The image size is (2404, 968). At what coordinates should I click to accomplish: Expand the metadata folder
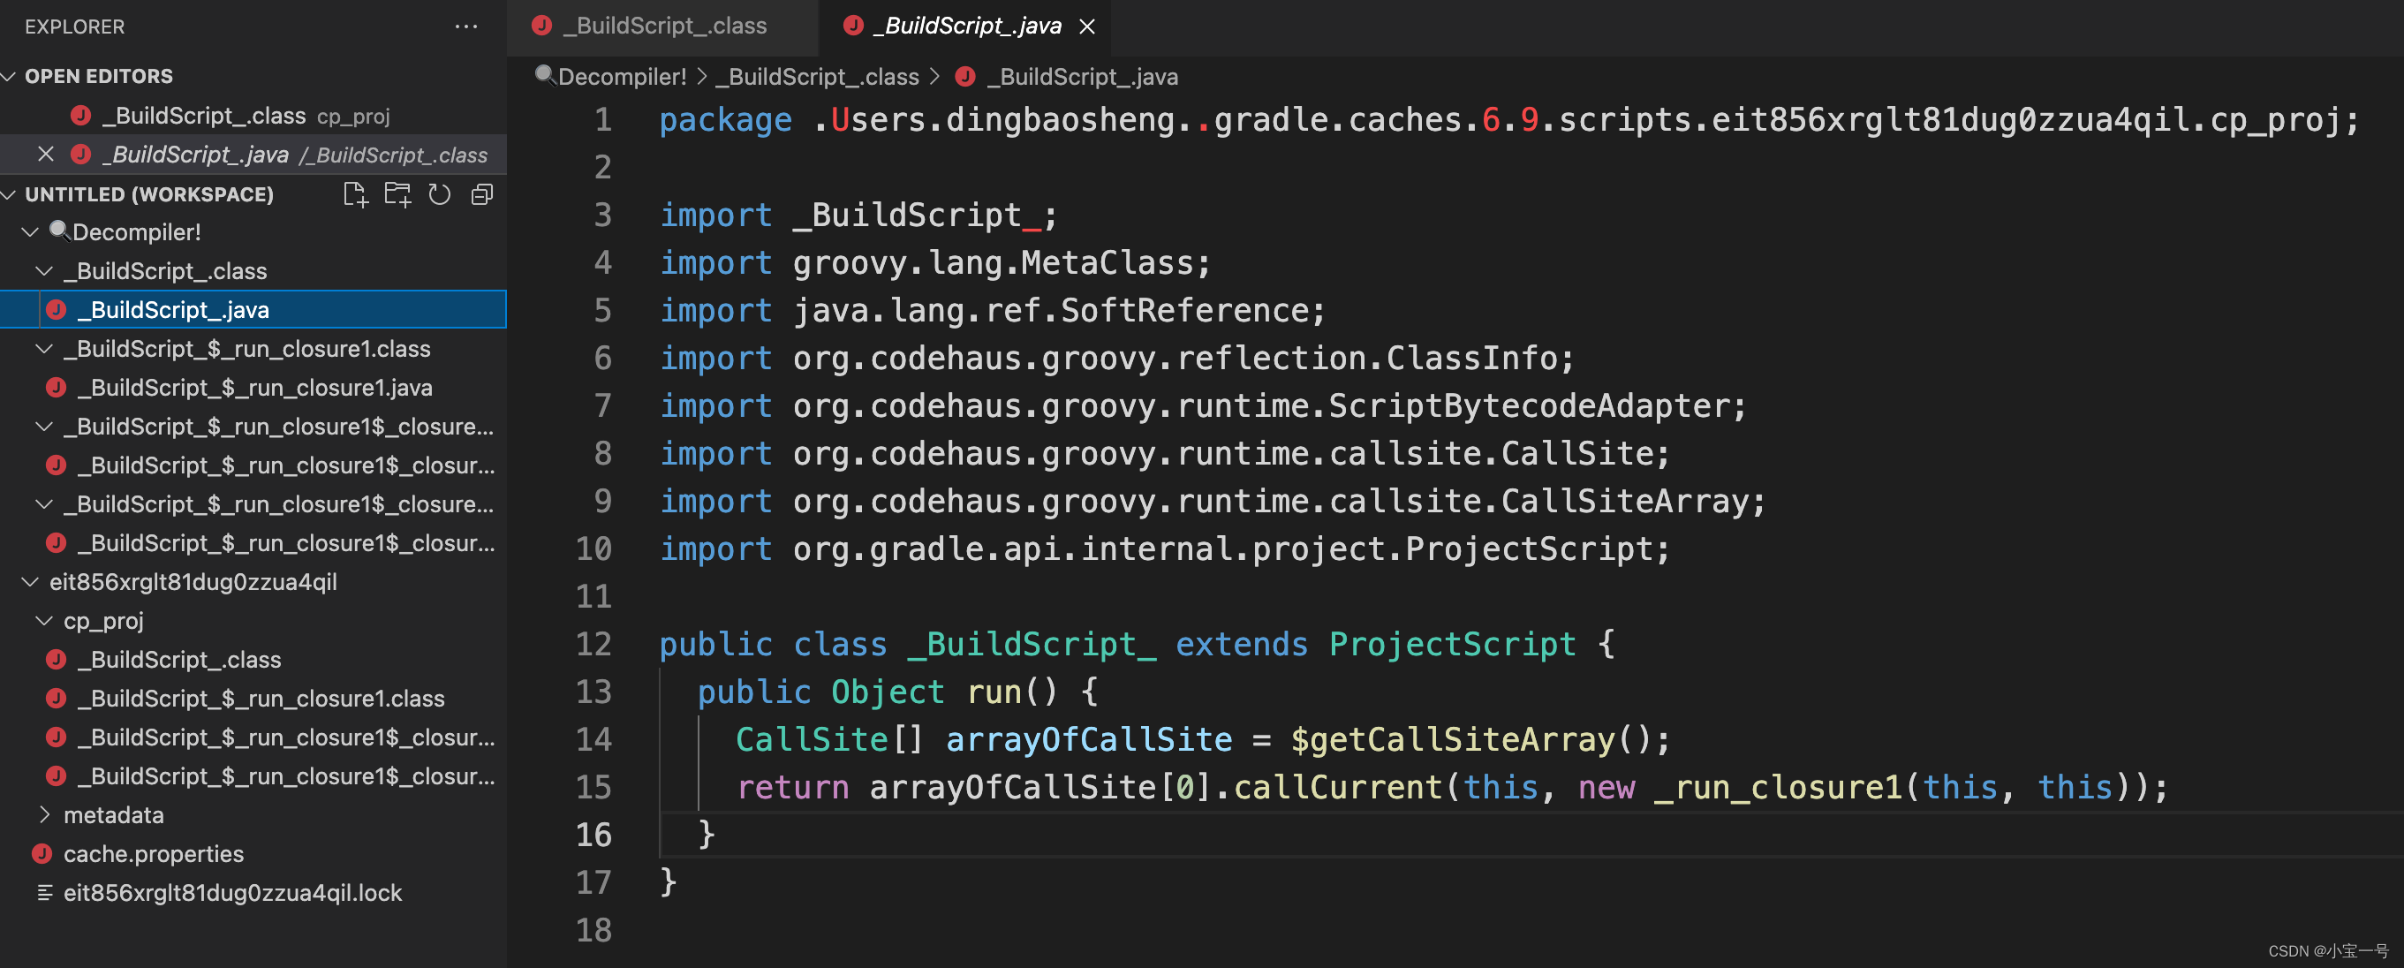(x=44, y=814)
